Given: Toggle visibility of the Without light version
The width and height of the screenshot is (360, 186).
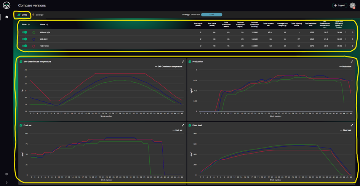Looking at the screenshot, I should pyautogui.click(x=24, y=32).
